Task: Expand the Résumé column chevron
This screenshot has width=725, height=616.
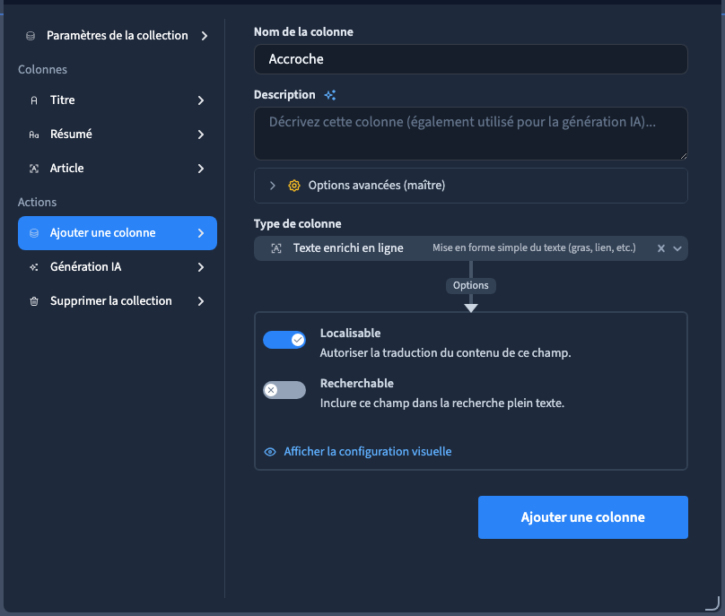Action: click(201, 134)
